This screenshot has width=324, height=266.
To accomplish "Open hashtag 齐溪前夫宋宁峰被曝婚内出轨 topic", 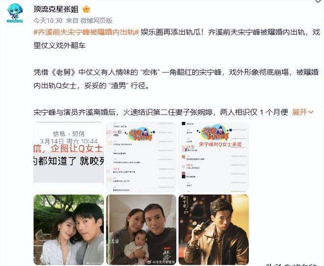I will 86,32.
